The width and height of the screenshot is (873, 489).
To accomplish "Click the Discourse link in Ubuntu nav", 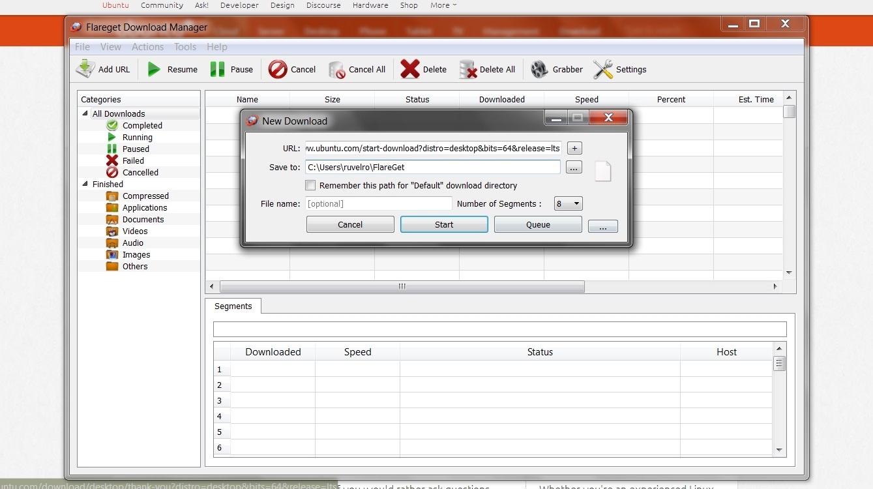I will [x=323, y=5].
